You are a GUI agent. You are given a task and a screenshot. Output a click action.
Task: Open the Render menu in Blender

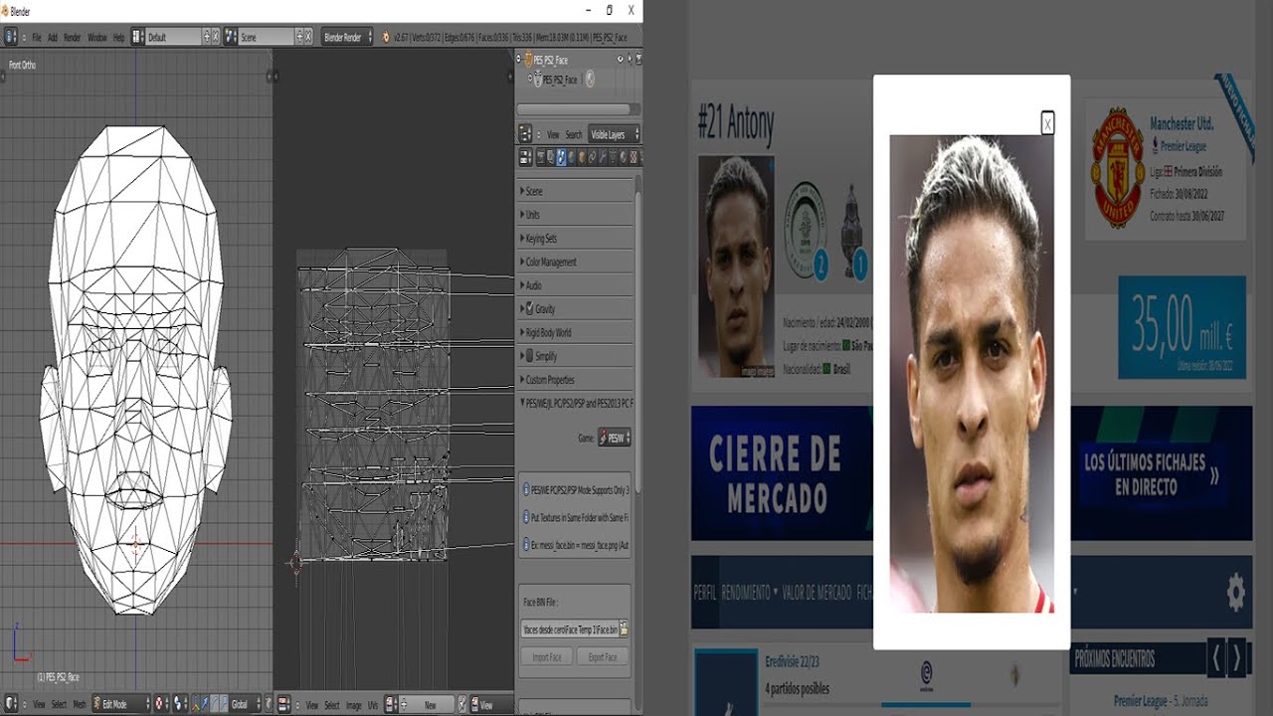click(73, 37)
